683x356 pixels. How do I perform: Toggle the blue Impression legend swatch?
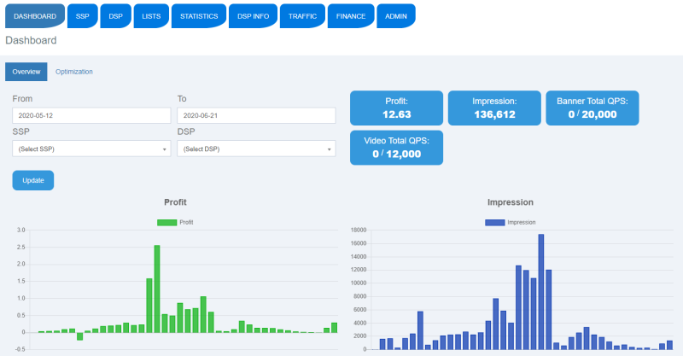click(x=495, y=223)
